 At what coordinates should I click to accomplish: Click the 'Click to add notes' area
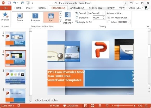[x=46, y=100]
